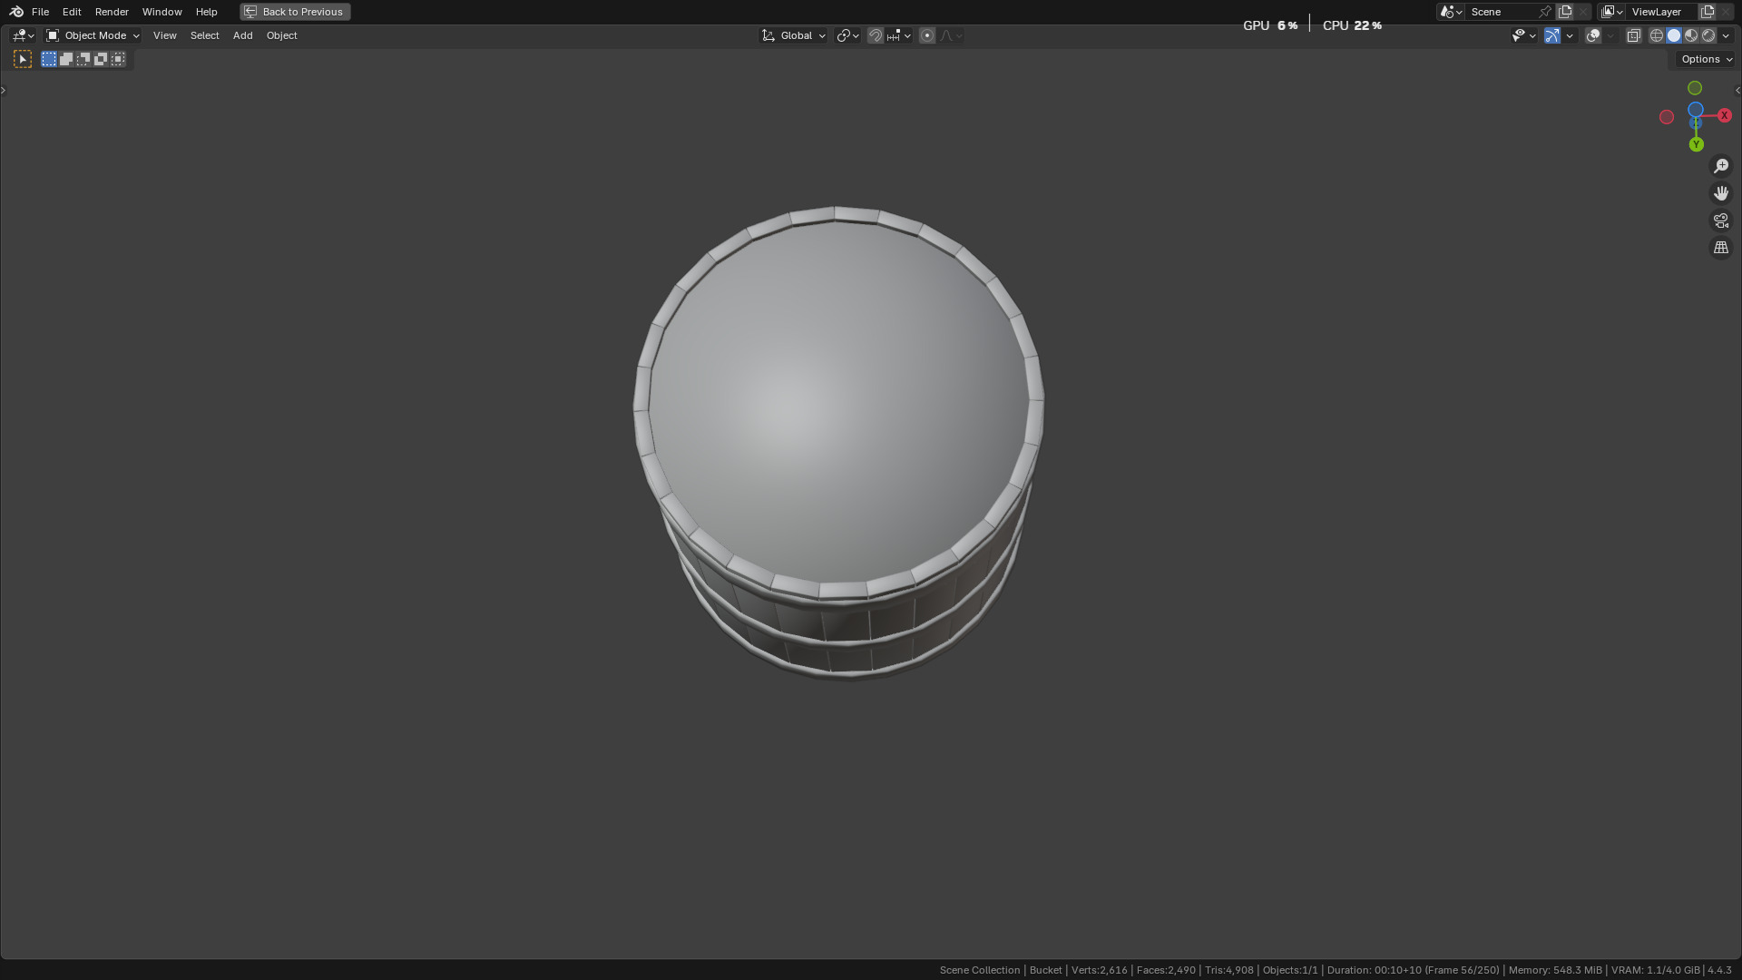Switch perspective/orthographic grid icon
Viewport: 1742px width, 980px height.
point(1721,248)
